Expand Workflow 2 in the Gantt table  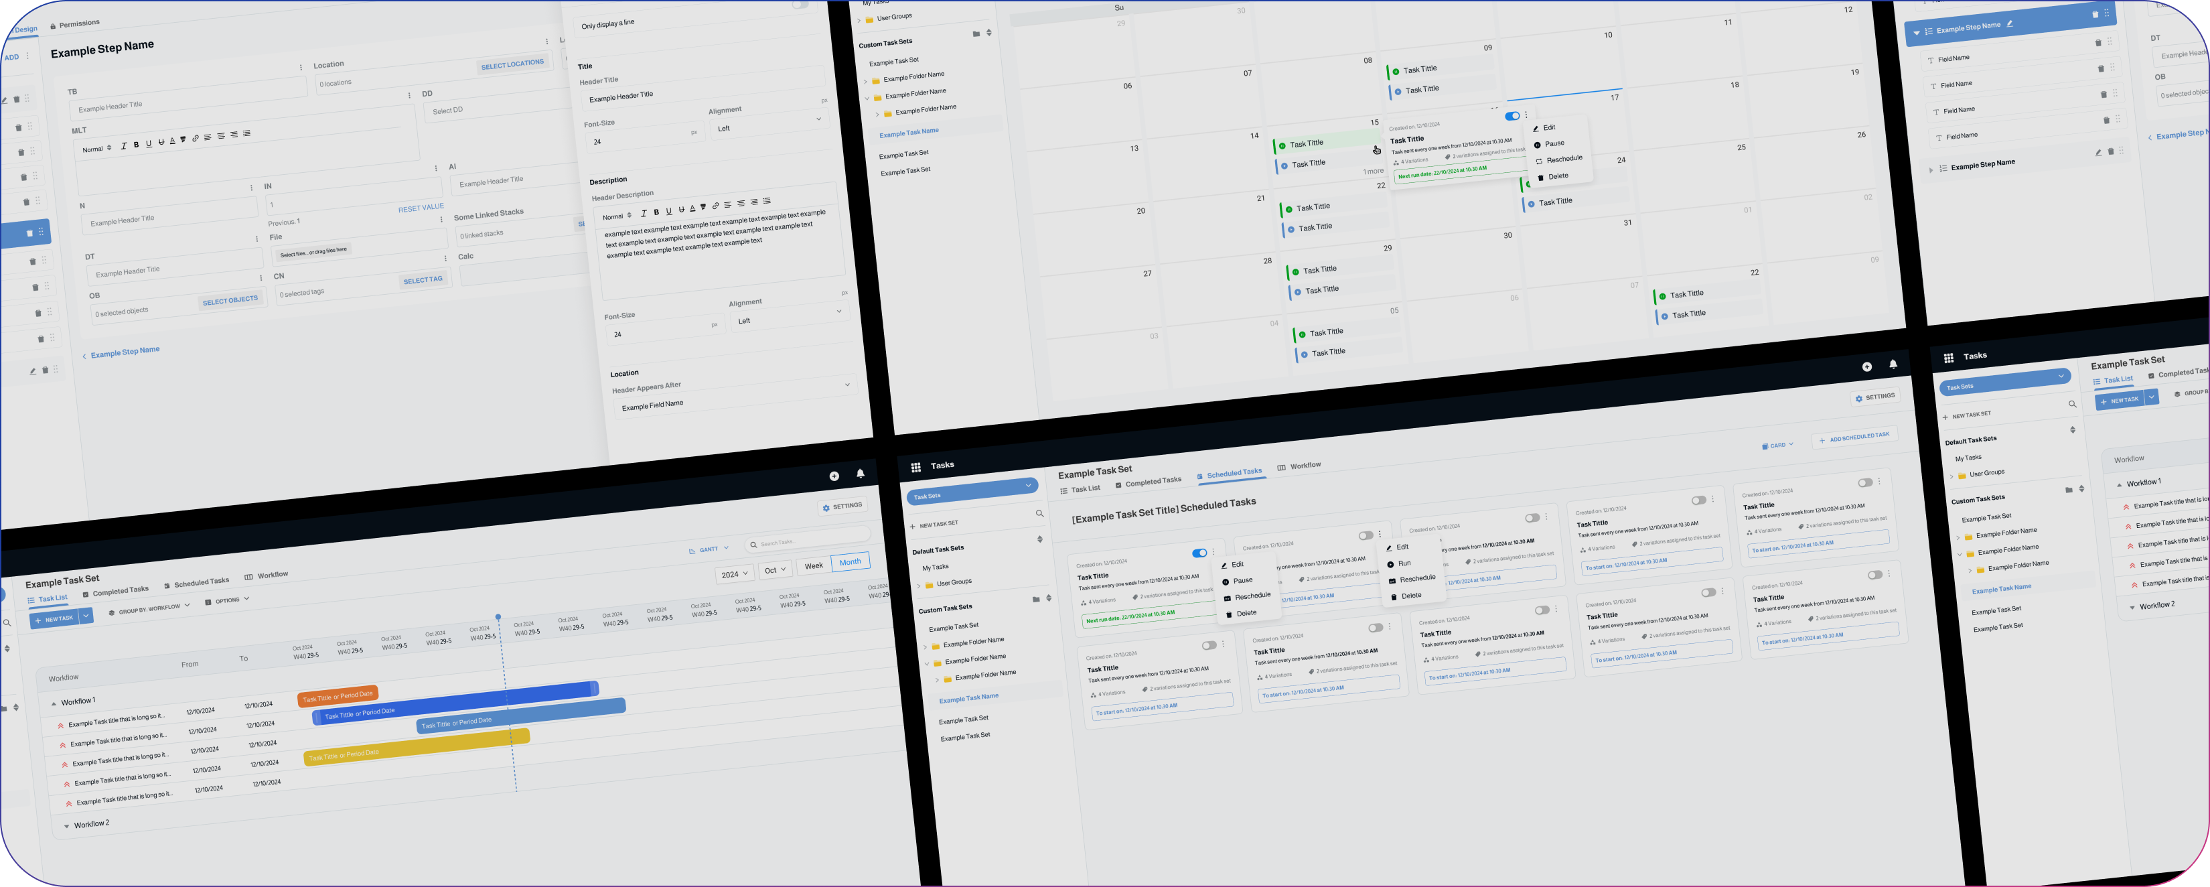pyautogui.click(x=66, y=826)
